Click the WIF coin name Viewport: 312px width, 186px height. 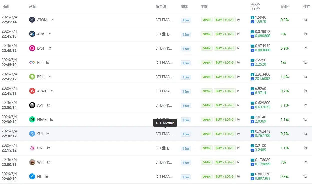pyautogui.click(x=40, y=162)
